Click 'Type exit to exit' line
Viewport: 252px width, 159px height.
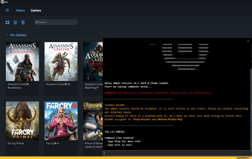[x=118, y=145]
